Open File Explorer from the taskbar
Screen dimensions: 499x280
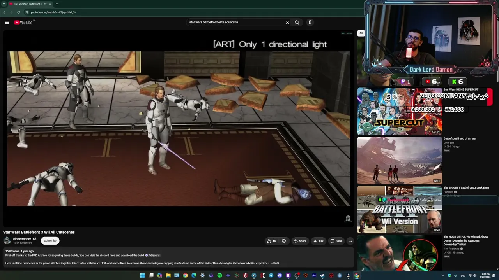[168, 275]
